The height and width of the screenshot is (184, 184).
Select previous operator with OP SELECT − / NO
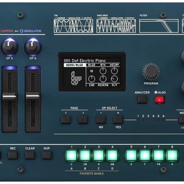point(101,120)
